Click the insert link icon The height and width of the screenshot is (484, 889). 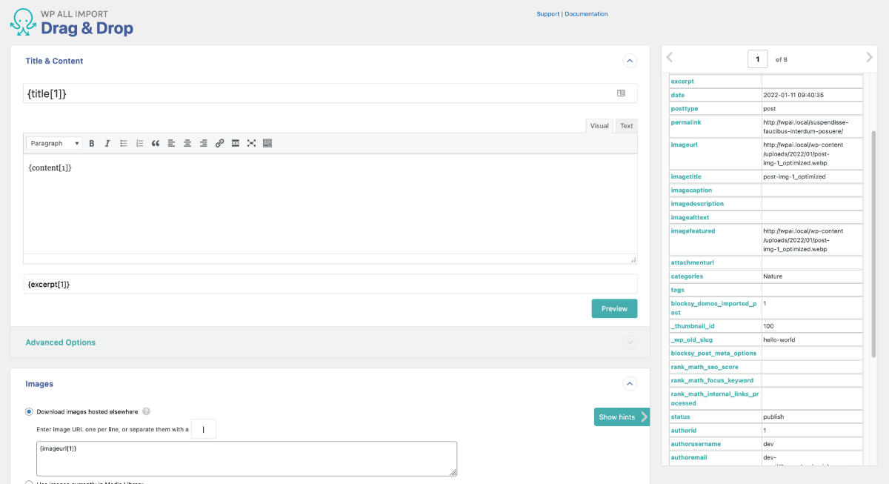coord(219,143)
